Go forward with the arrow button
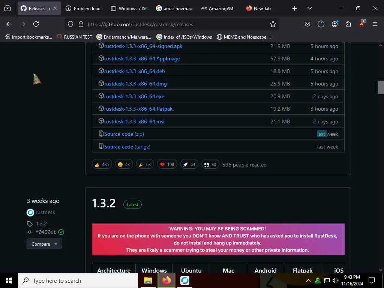The height and width of the screenshot is (288, 384). (x=22, y=24)
